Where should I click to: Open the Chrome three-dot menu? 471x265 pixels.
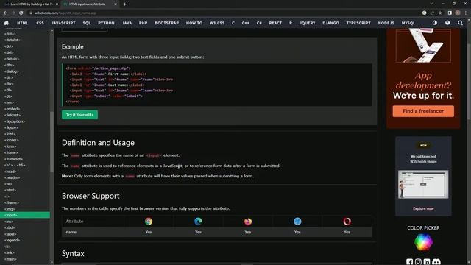466,13
